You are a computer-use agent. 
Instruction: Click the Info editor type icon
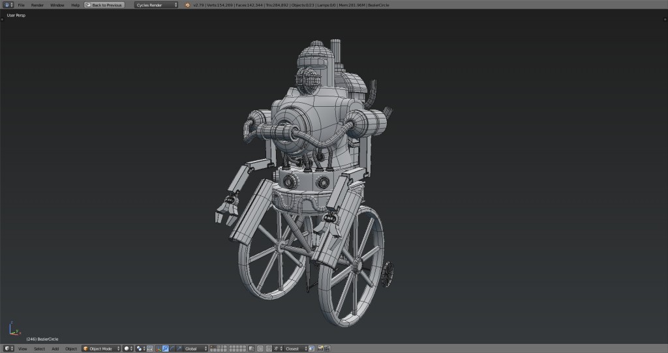[x=7, y=5]
